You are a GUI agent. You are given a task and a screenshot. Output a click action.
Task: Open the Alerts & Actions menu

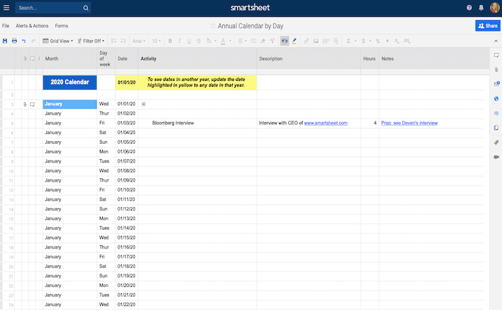click(32, 26)
